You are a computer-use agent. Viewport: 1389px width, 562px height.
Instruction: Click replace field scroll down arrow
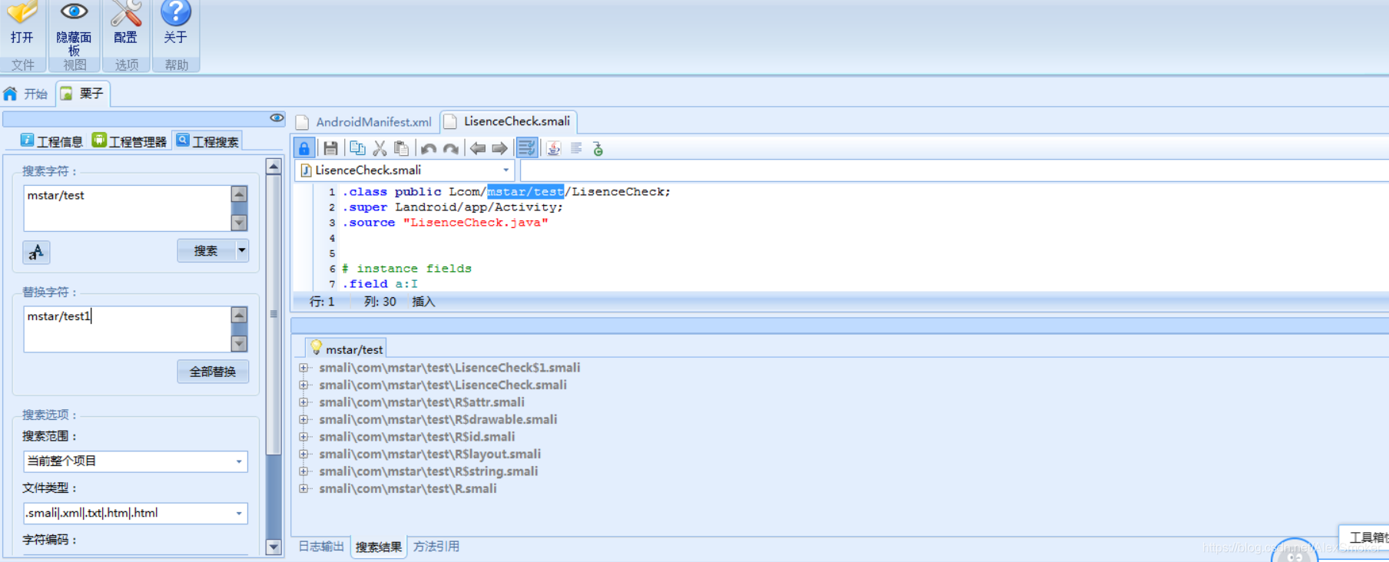[239, 344]
